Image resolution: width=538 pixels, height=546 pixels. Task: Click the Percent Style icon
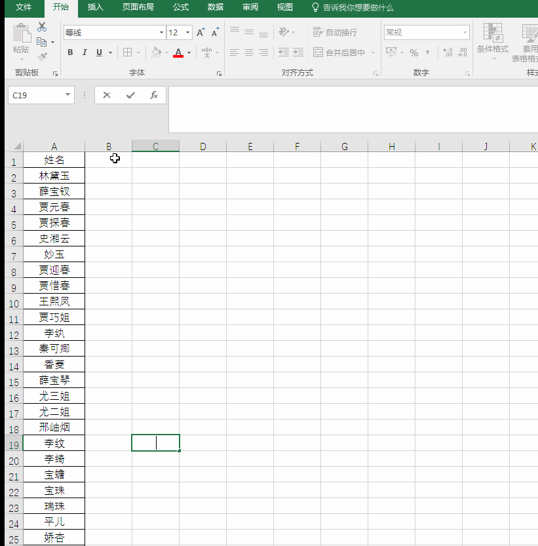pyautogui.click(x=414, y=52)
